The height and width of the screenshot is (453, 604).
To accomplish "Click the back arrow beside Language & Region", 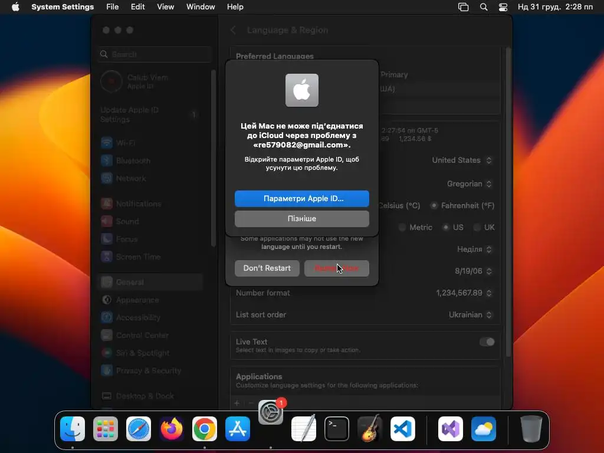I will 233,30.
